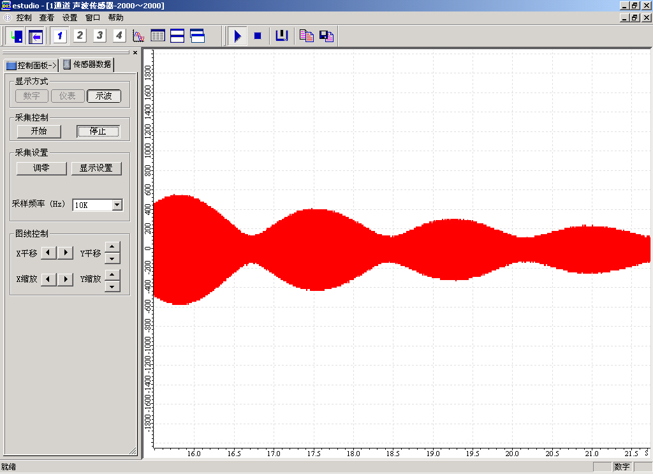Click the 调零 button

tap(41, 168)
